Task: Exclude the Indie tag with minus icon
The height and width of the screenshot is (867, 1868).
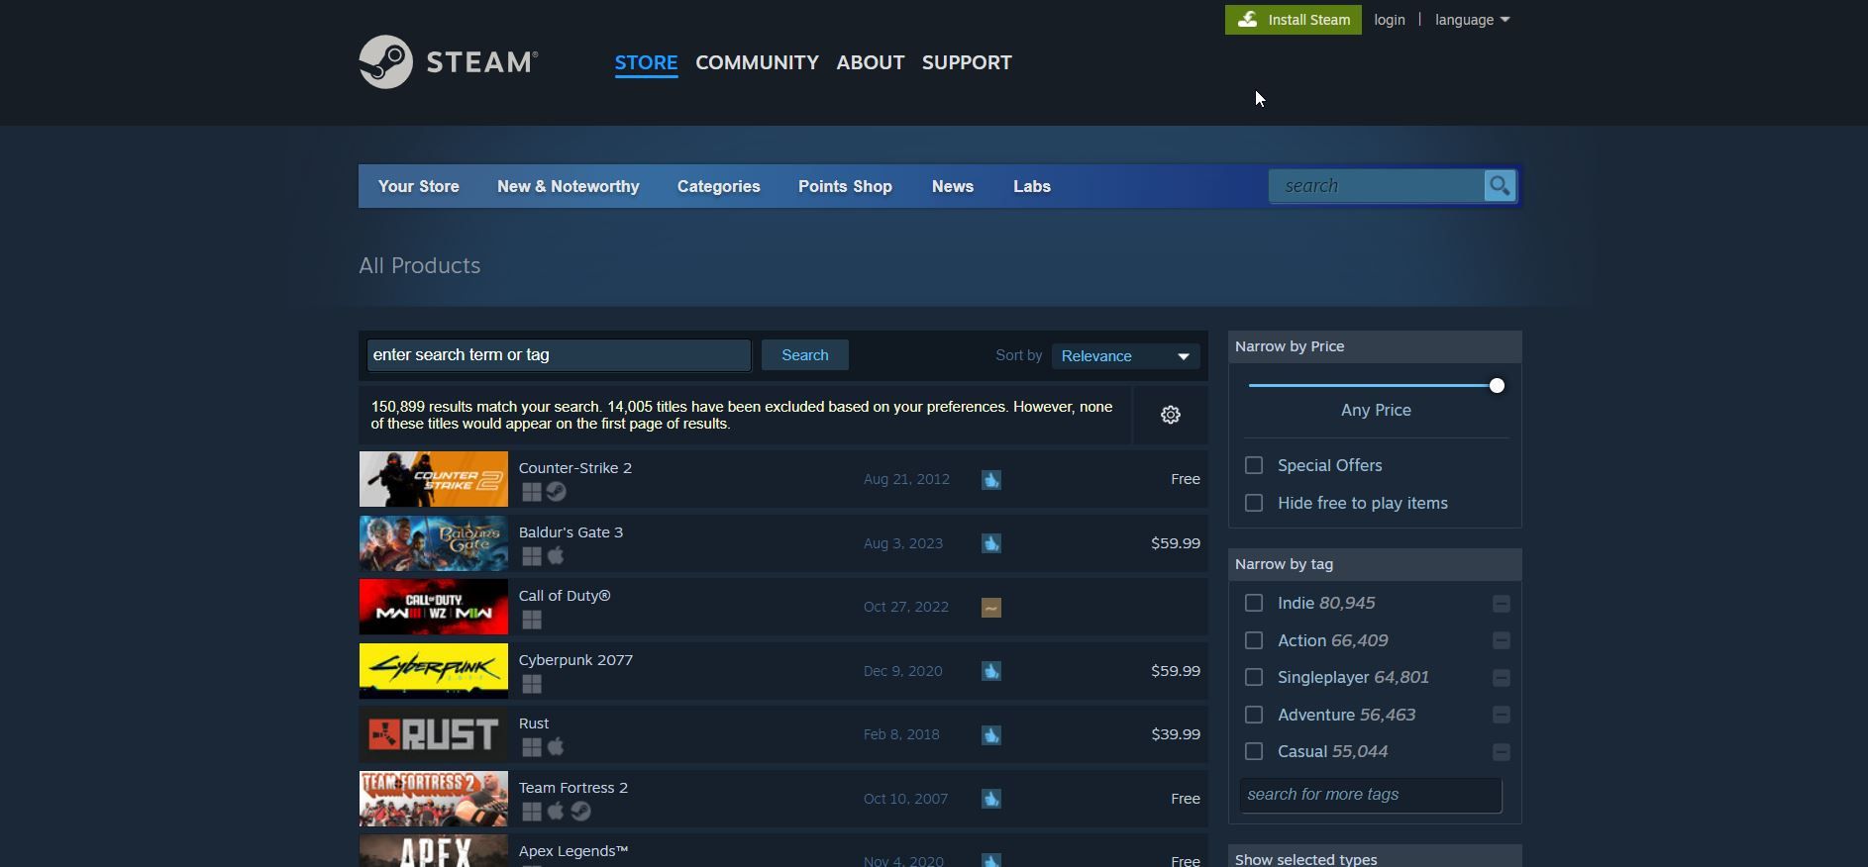Action: (1501, 604)
